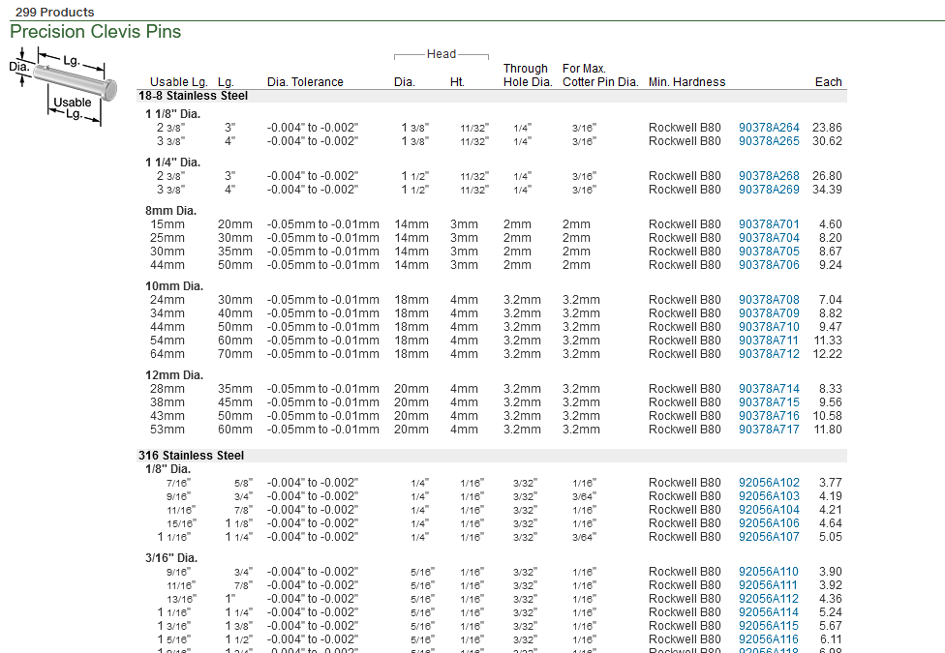The image size is (945, 653).
Task: Click part number 90378A701
Action: point(769,224)
